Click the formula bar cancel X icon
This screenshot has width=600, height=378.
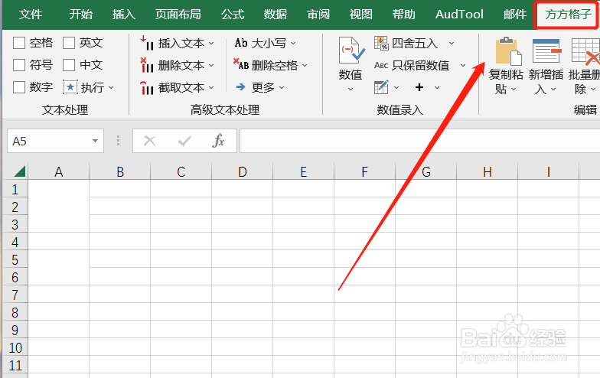click(150, 141)
